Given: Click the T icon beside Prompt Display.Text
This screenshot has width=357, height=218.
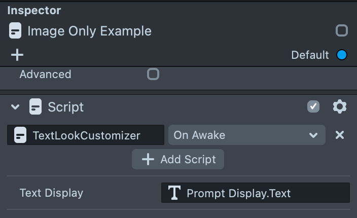Looking at the screenshot, I should click(174, 193).
